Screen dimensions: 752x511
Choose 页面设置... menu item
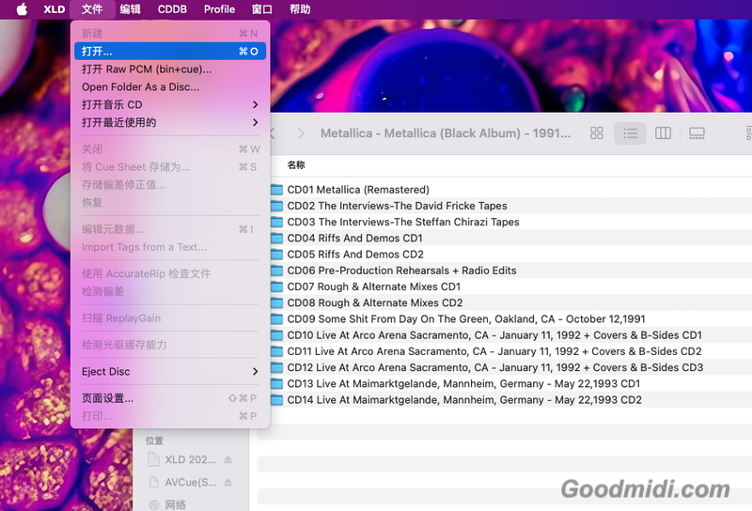[170, 398]
